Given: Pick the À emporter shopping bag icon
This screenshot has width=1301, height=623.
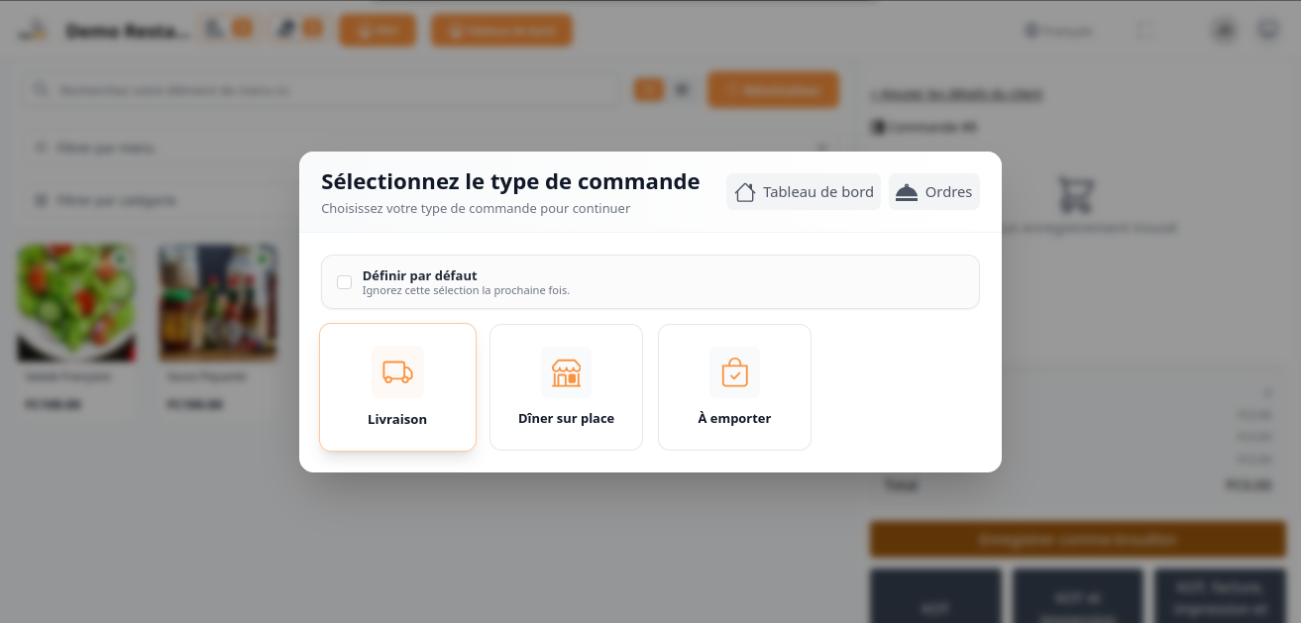Looking at the screenshot, I should [x=734, y=372].
